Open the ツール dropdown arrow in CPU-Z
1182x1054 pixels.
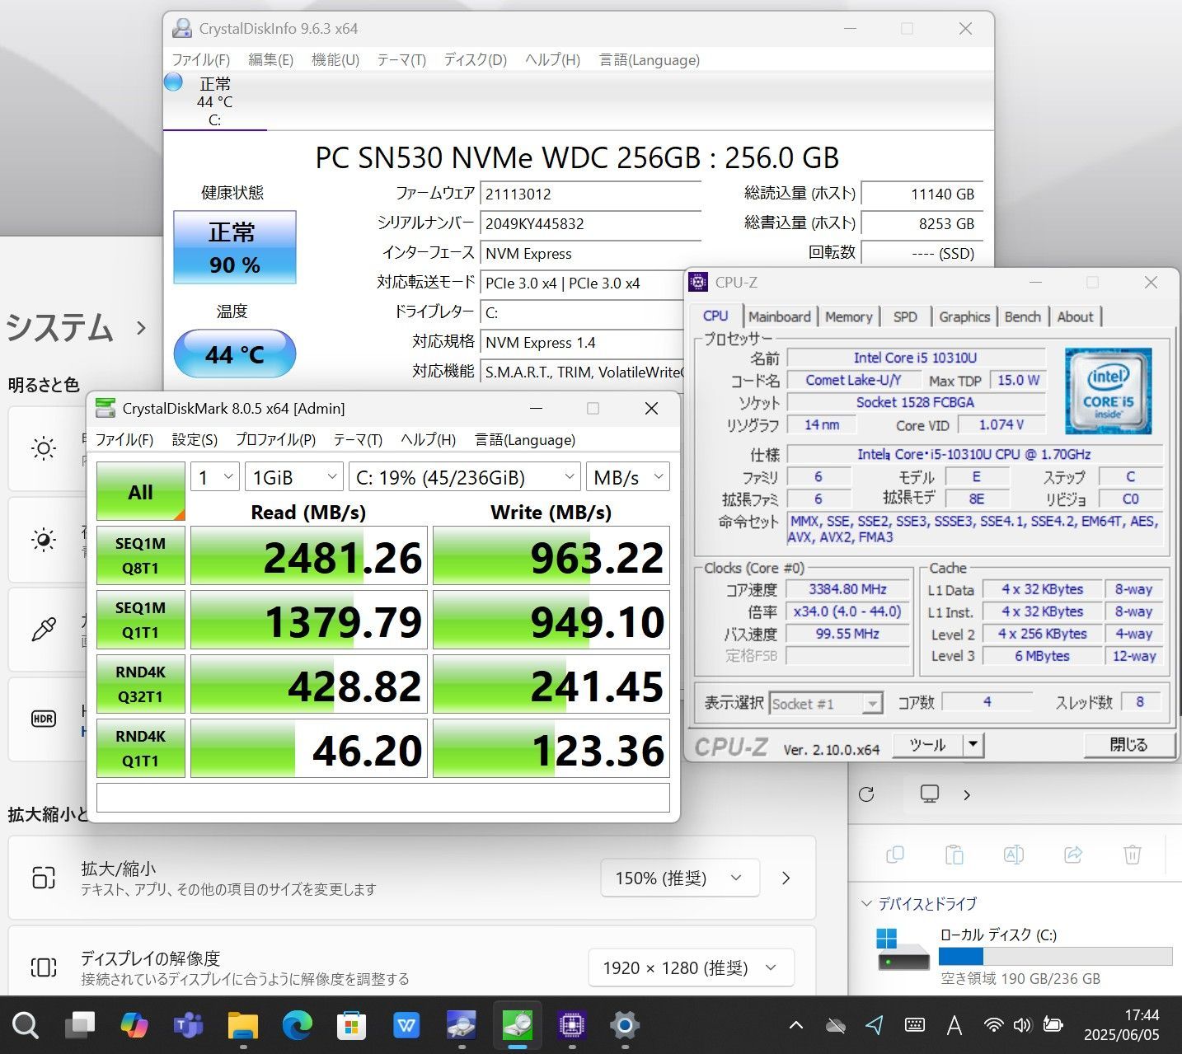point(973,744)
